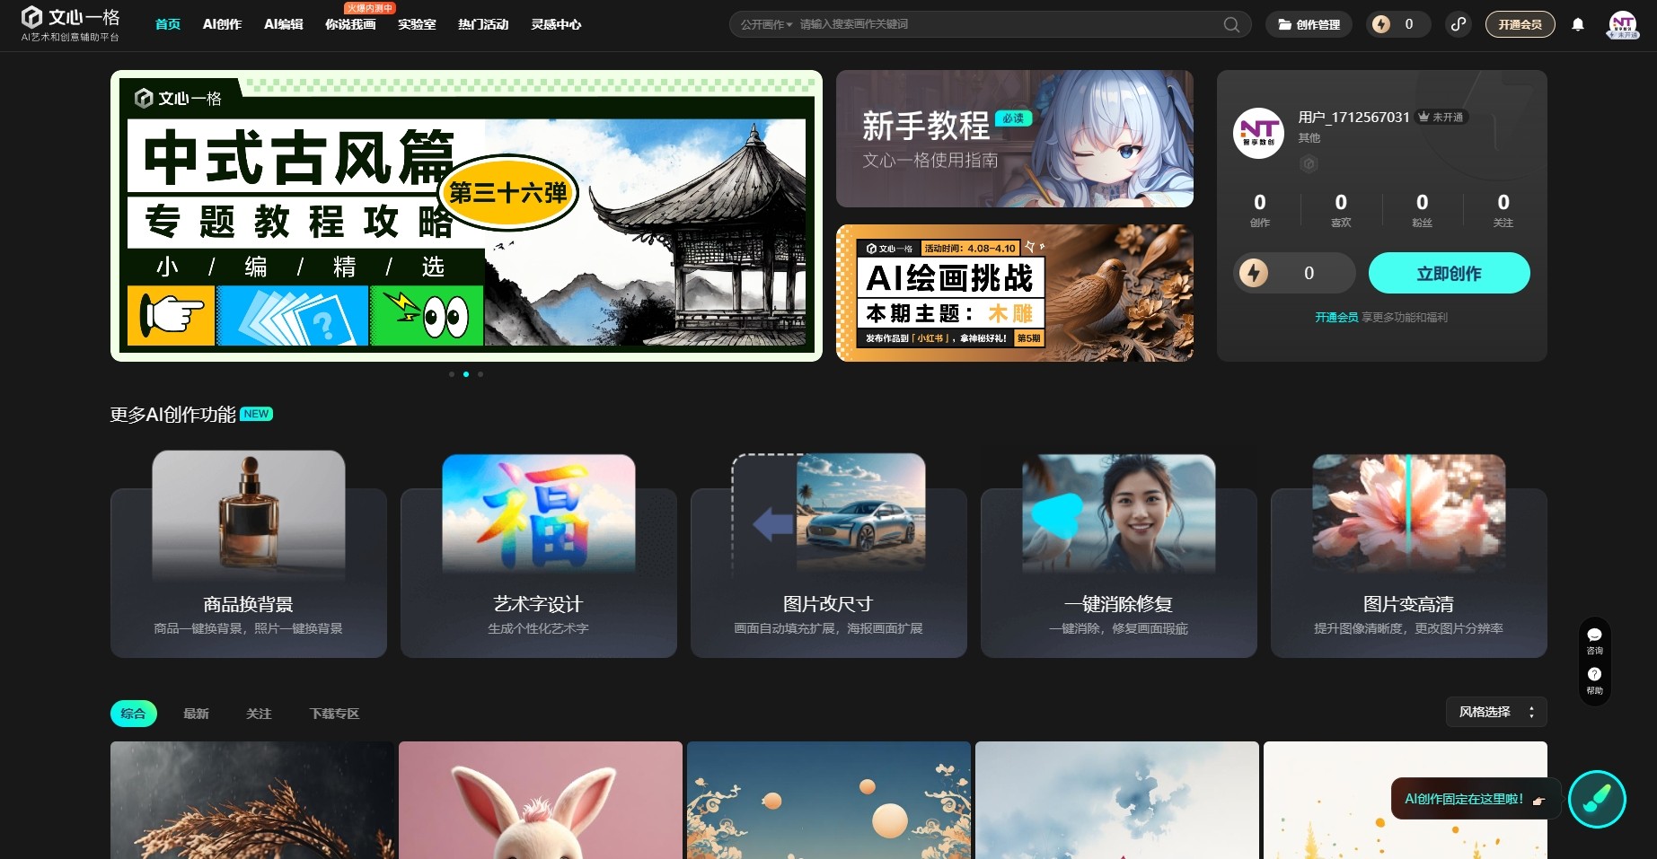Click the floating paintbrush AI创作 button
Screen dimensions: 1657x859
[x=1597, y=799]
